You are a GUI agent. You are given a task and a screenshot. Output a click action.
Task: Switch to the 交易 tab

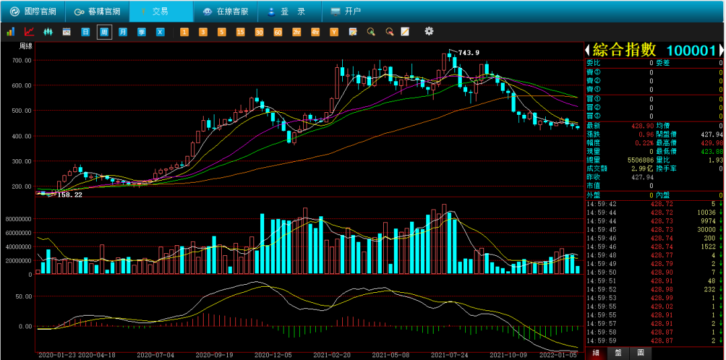pyautogui.click(x=161, y=11)
